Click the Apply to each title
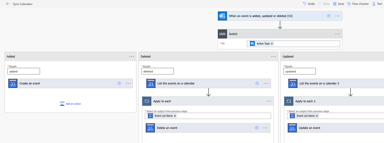Image resolution: width=384 pixels, height=143 pixels. 162,101
